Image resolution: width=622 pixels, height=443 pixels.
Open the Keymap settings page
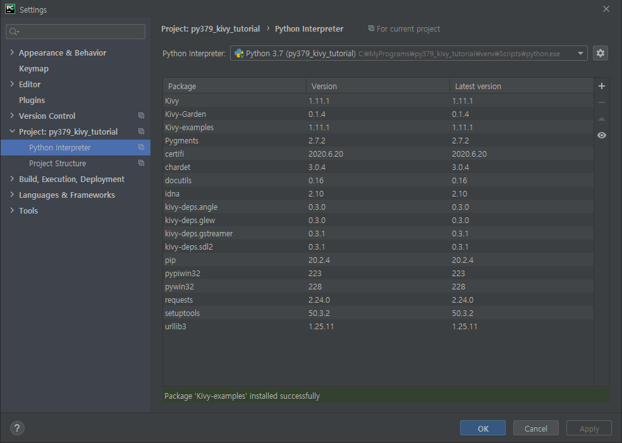34,69
